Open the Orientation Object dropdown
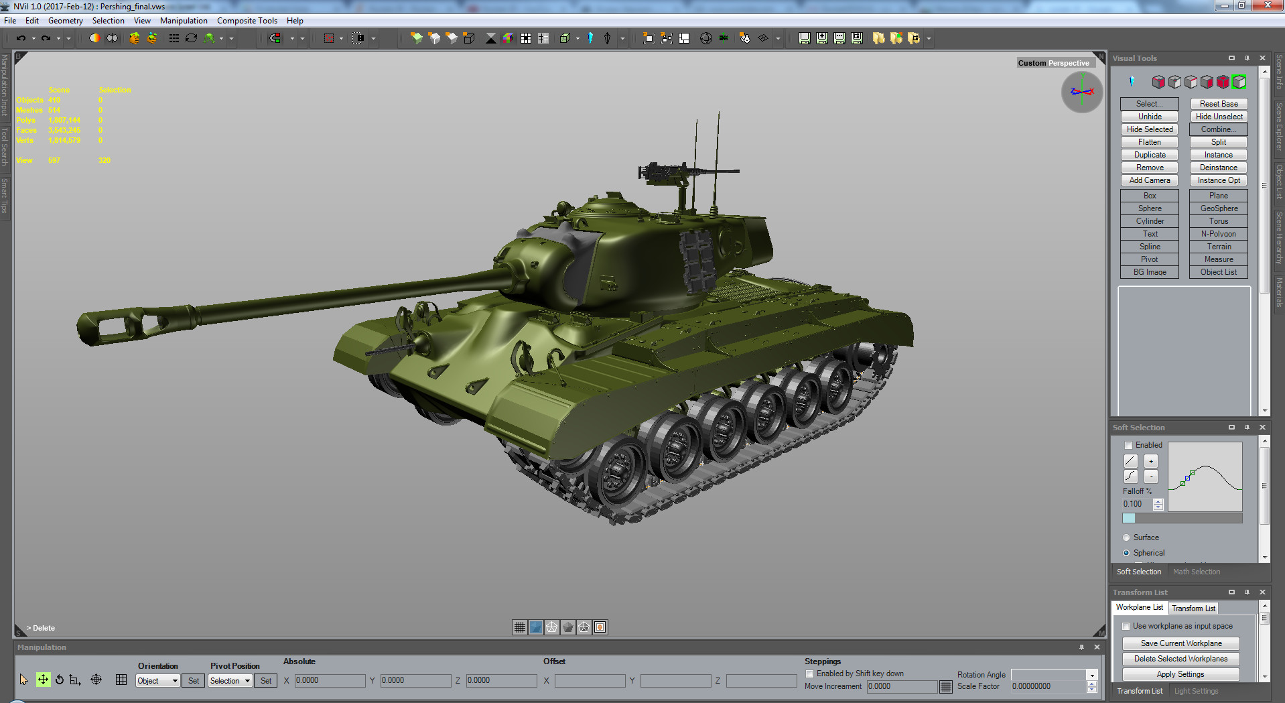1285x703 pixels. coord(157,680)
